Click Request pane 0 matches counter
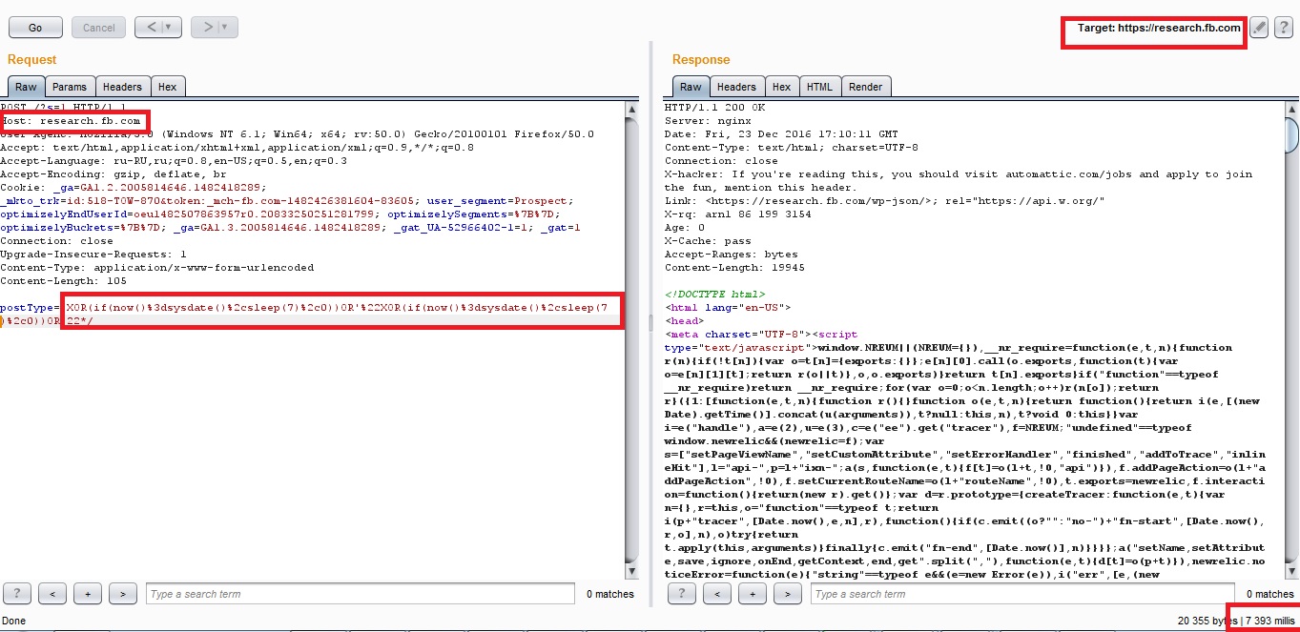The height and width of the screenshot is (632, 1300). [x=610, y=594]
